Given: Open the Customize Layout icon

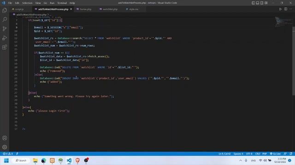Looking at the screenshot, I should pos(266,3).
